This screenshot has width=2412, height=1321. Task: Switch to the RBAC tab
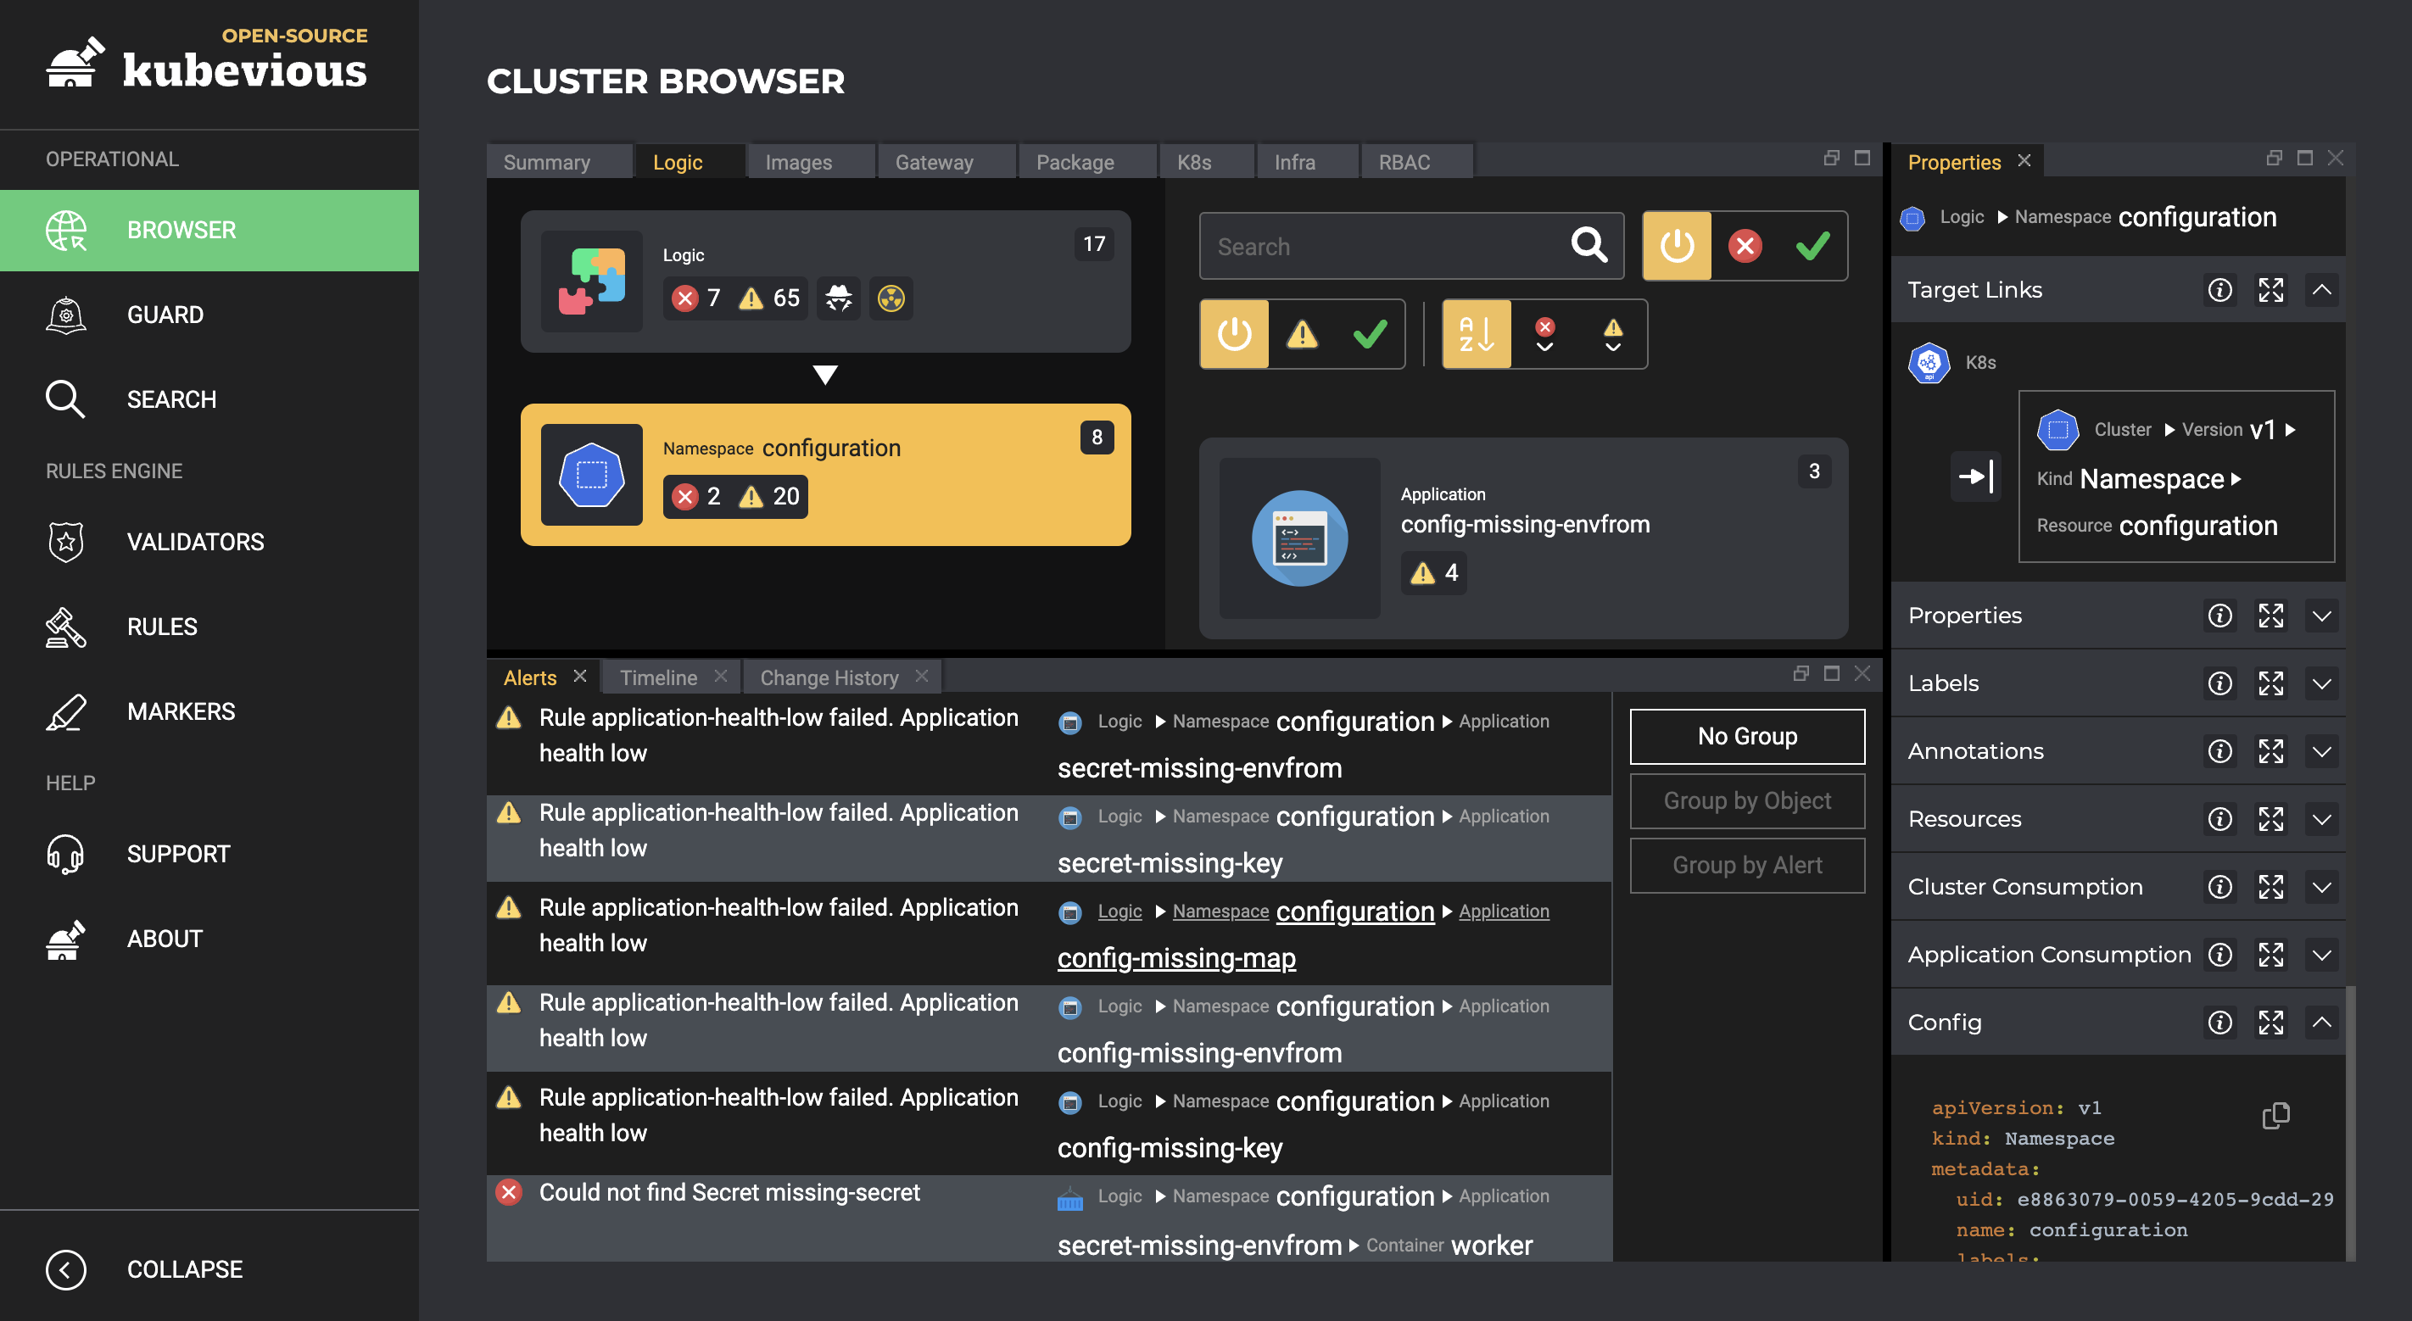click(1415, 162)
